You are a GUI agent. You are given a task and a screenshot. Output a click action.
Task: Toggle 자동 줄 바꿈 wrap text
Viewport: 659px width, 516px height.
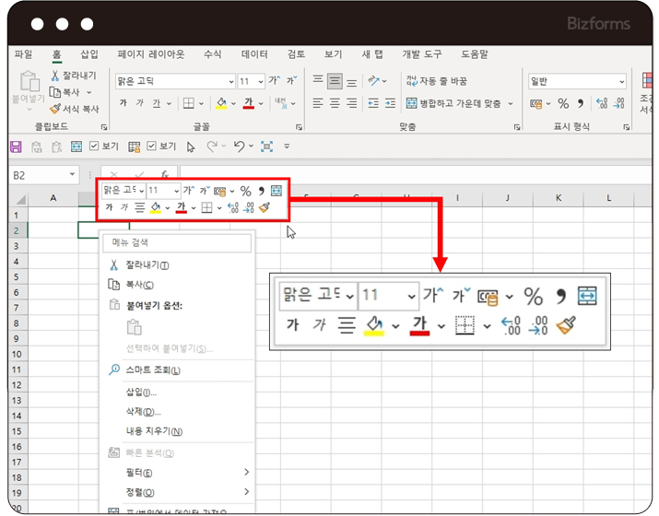click(x=451, y=81)
